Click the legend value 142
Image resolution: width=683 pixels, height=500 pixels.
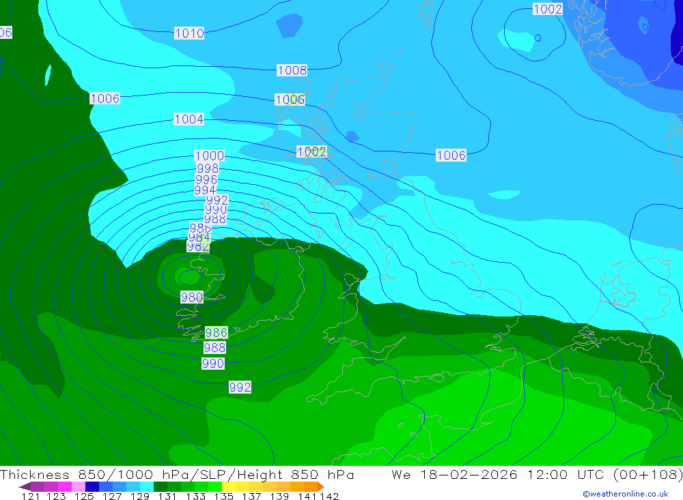(x=329, y=497)
